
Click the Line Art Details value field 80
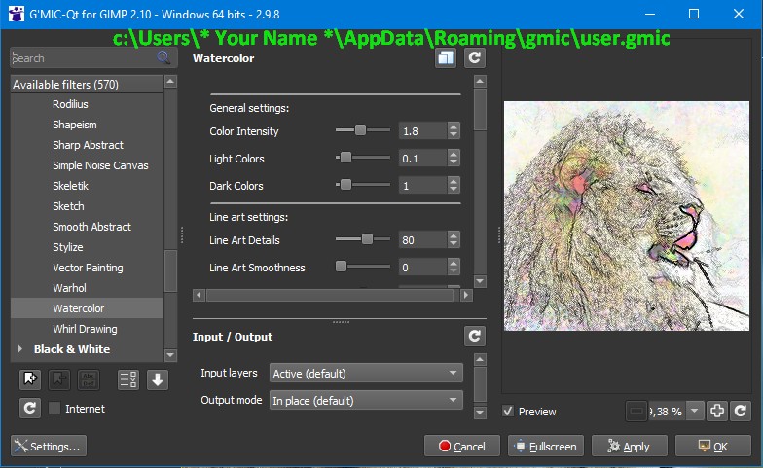pyautogui.click(x=422, y=239)
